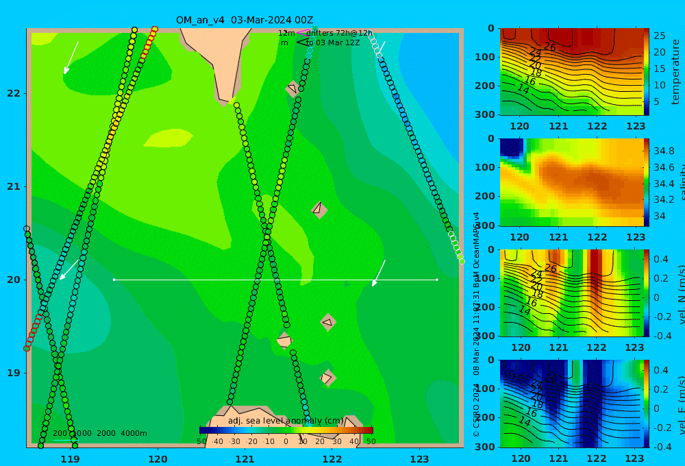Click longitude label 122 on main map axis

[x=332, y=459]
